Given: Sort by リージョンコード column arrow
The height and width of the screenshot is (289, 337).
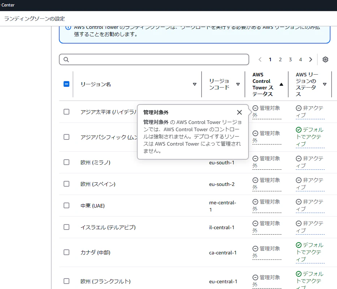Looking at the screenshot, I should [x=238, y=84].
